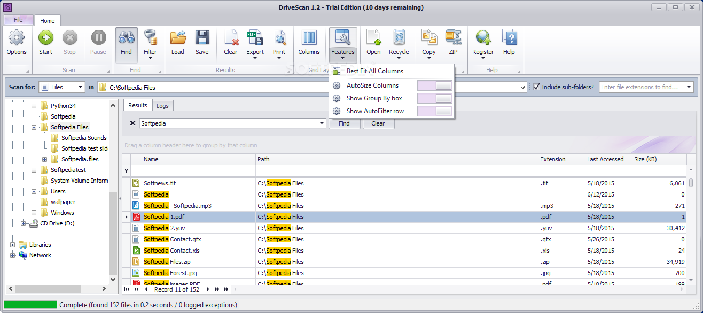Go to first record in navigator
Screen dimensions: 703x313
[127, 289]
